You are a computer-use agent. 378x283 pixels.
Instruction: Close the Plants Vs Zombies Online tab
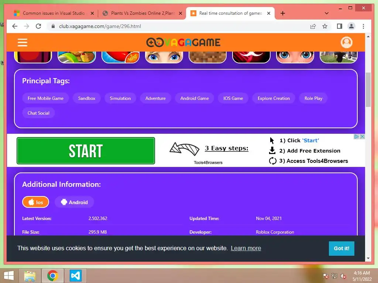(x=180, y=14)
